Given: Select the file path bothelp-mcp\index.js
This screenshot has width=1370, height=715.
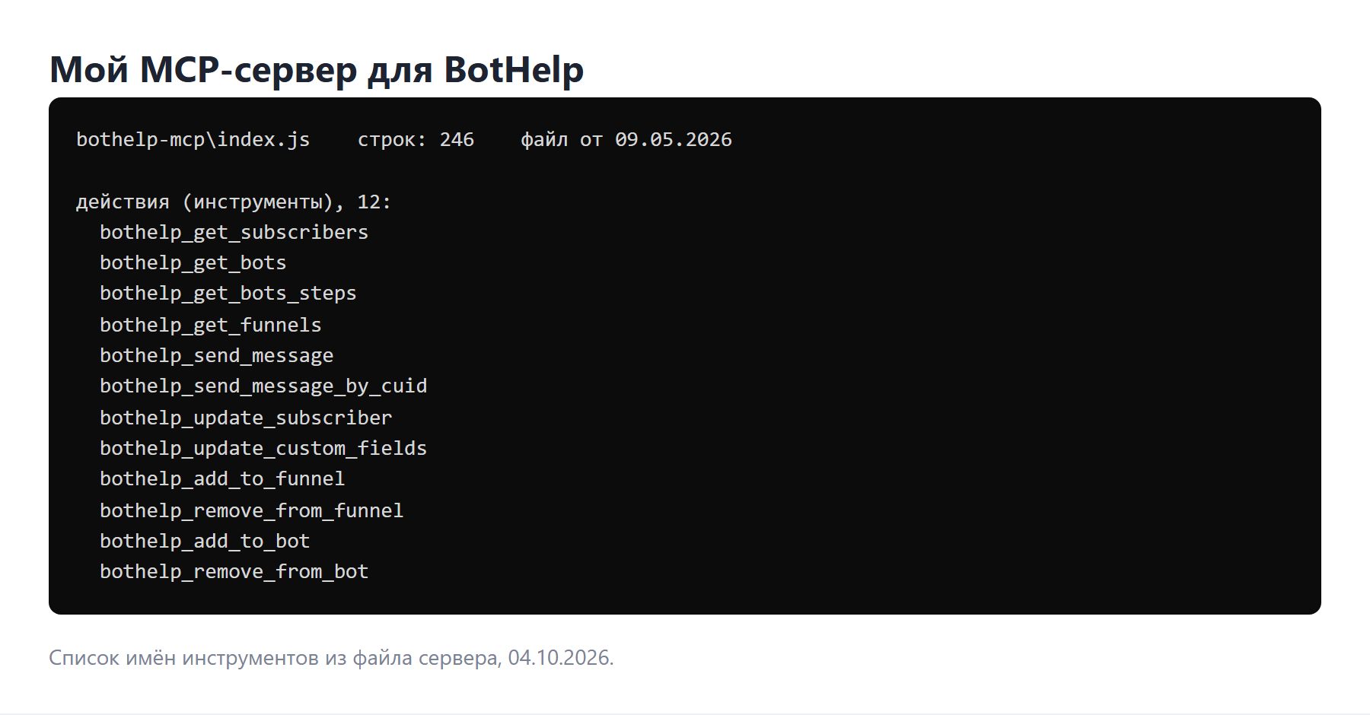Looking at the screenshot, I should [193, 140].
